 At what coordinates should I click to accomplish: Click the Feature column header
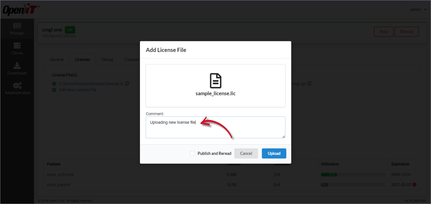click(x=53, y=164)
